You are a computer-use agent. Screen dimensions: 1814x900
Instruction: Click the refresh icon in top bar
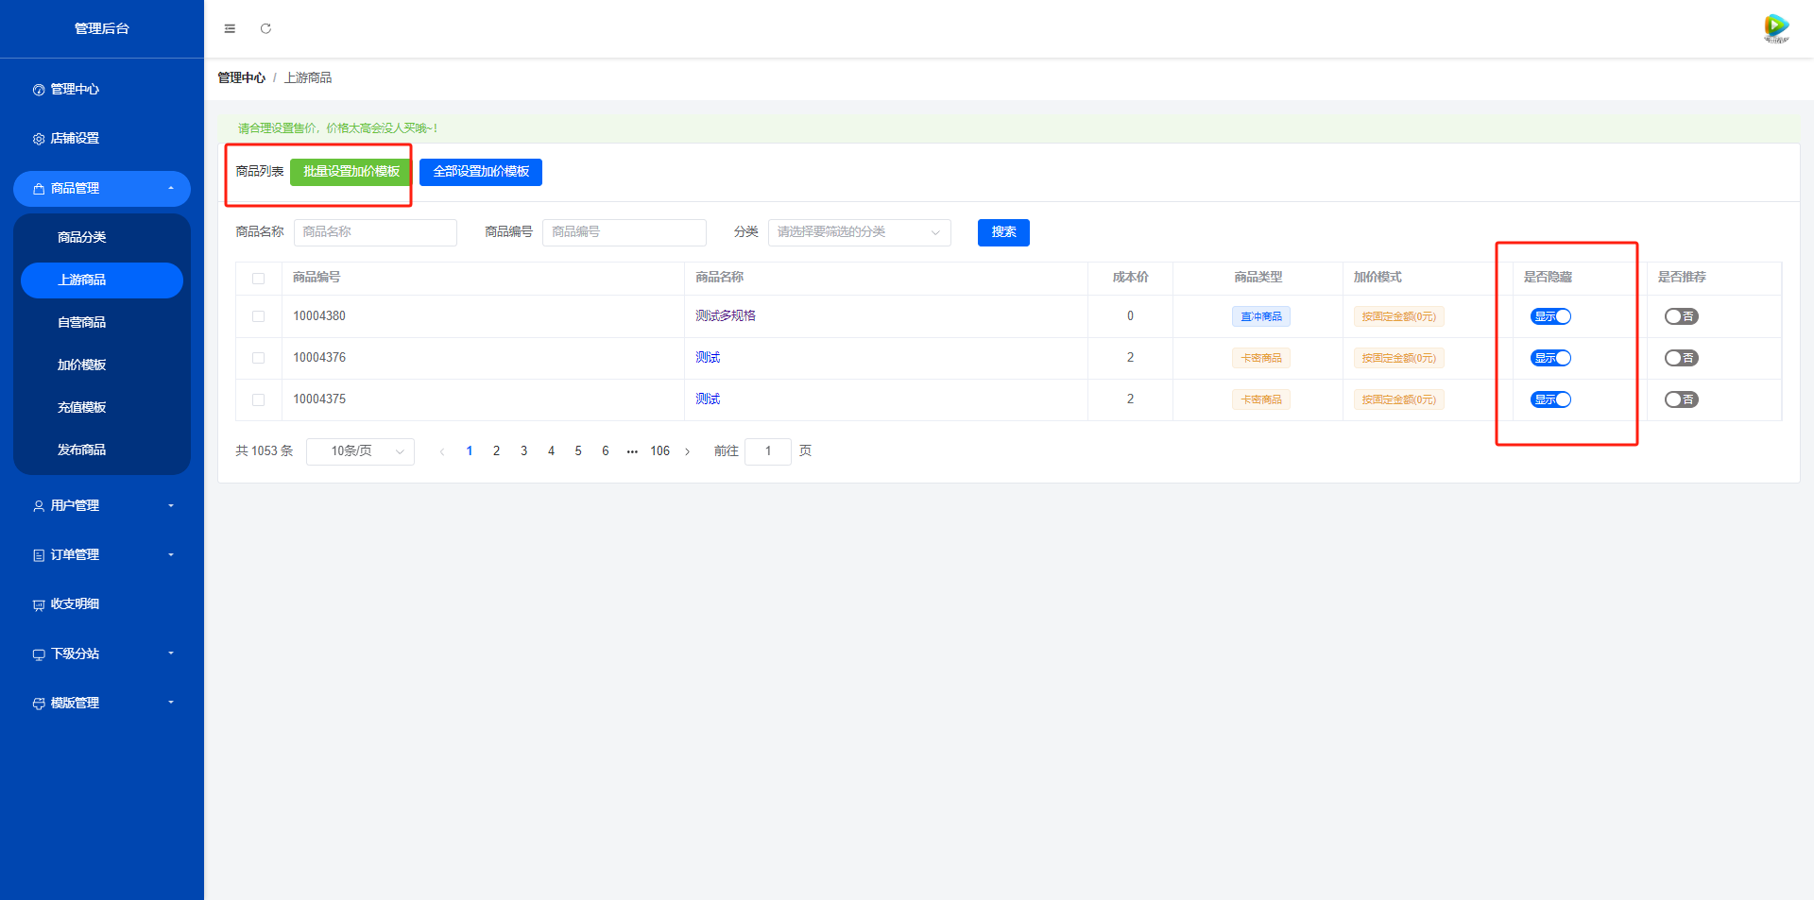click(265, 29)
